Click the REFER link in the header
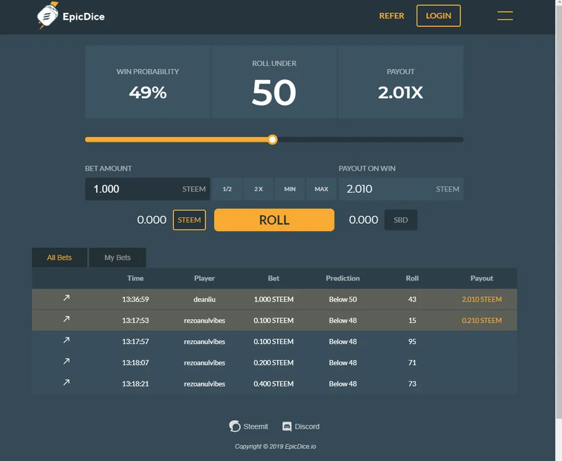562x461 pixels. pyautogui.click(x=392, y=16)
